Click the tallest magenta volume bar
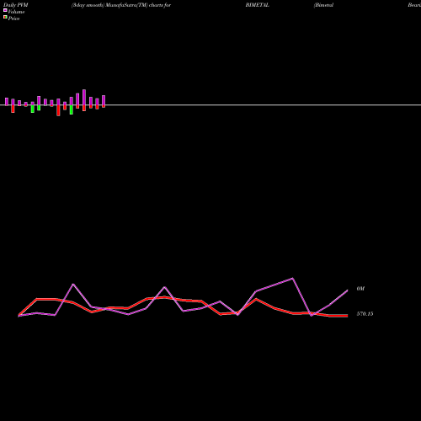 84,97
